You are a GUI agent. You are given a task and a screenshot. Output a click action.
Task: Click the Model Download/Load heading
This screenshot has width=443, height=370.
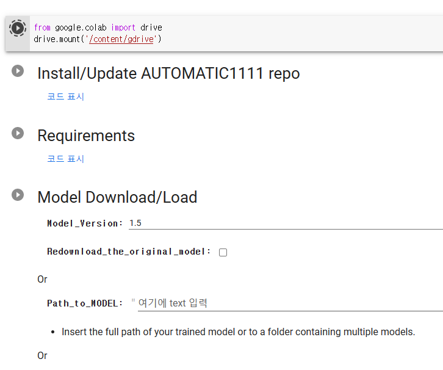(117, 197)
